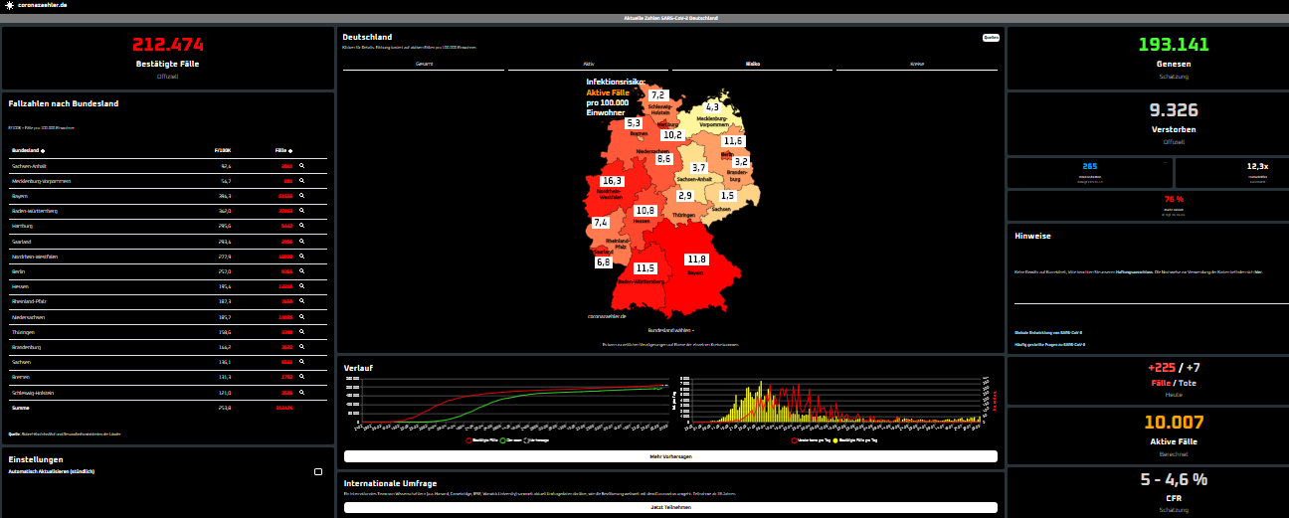Screen dimensions: 1289x518
Task: Select the Aktiv map tab
Action: coord(589,64)
